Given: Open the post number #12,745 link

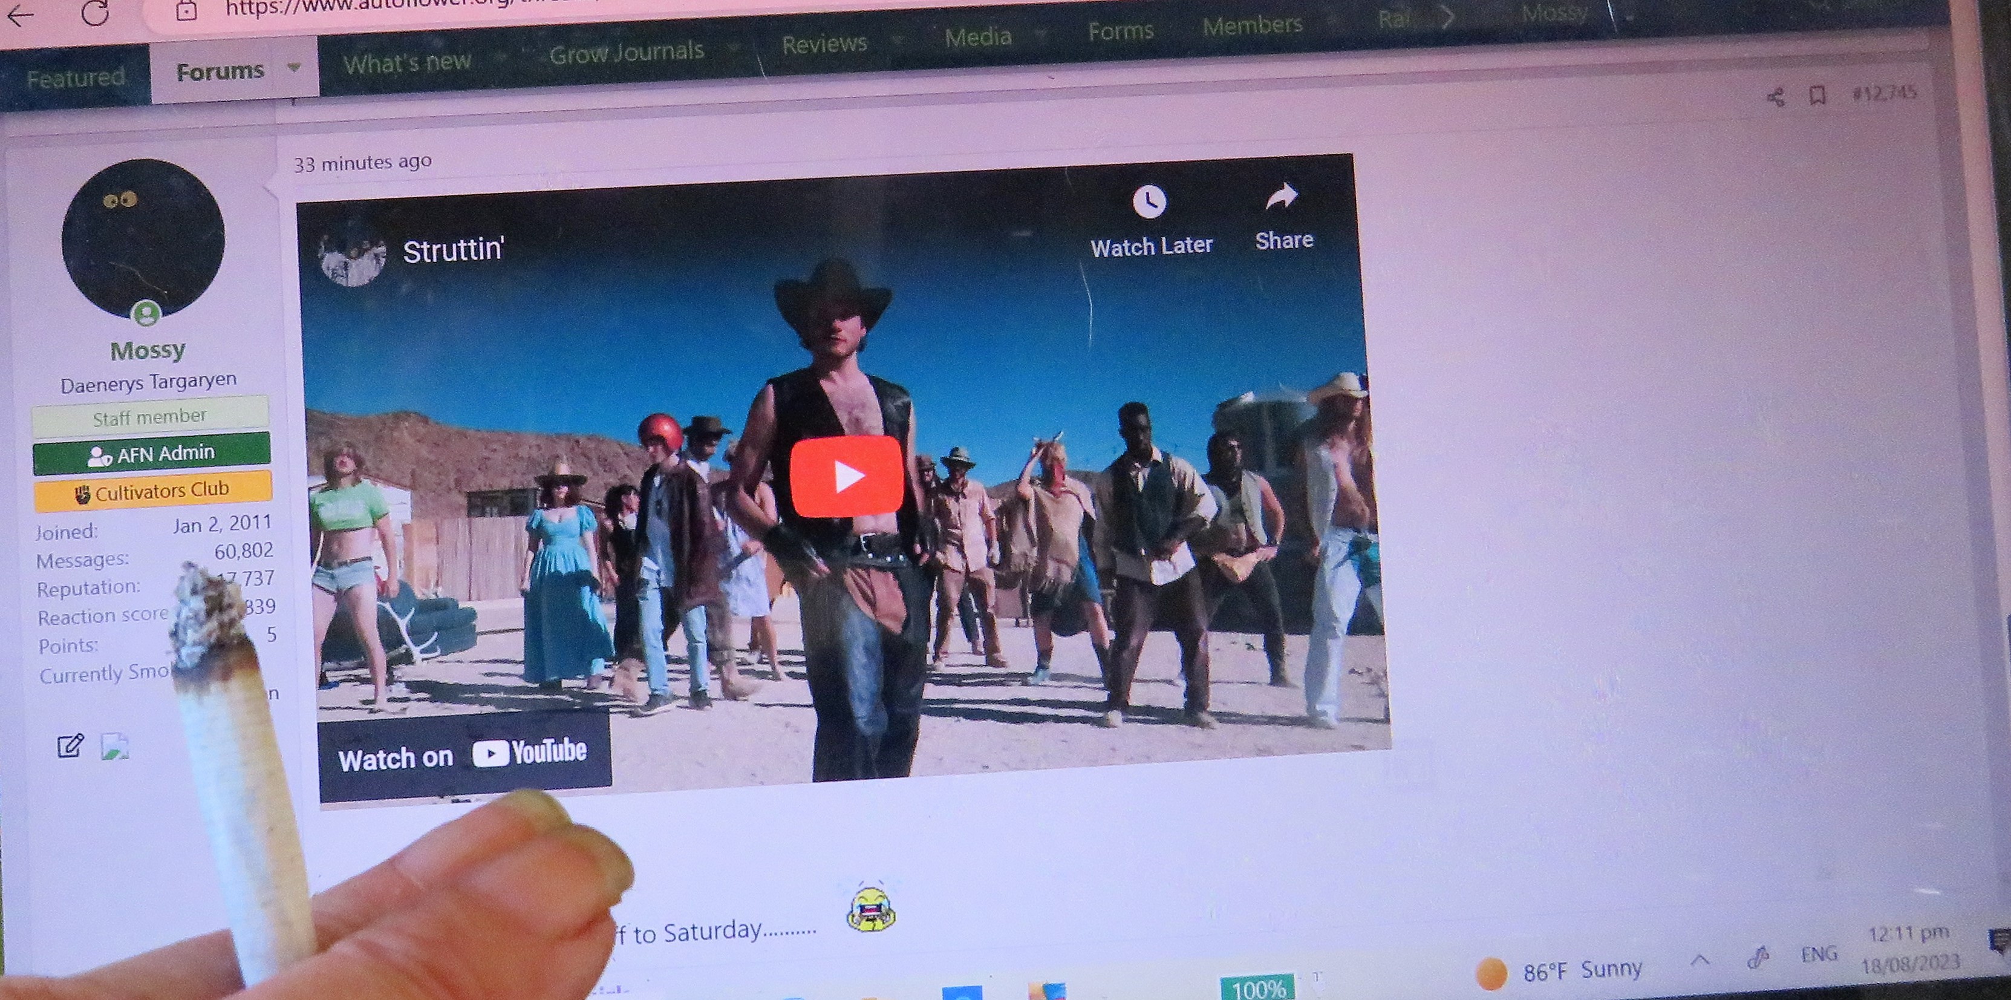Looking at the screenshot, I should tap(1884, 93).
